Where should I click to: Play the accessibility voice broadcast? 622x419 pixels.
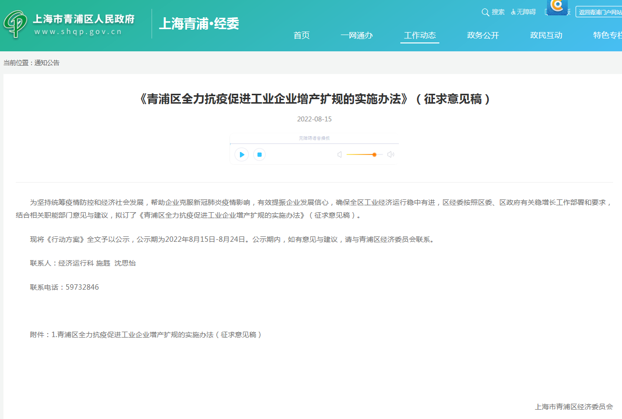(241, 154)
